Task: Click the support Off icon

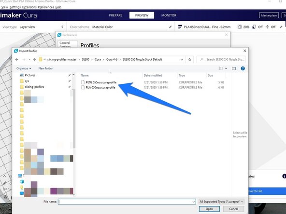Action: pyautogui.click(x=254, y=27)
